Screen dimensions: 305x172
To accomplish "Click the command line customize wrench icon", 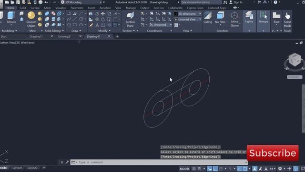I will (67, 162).
